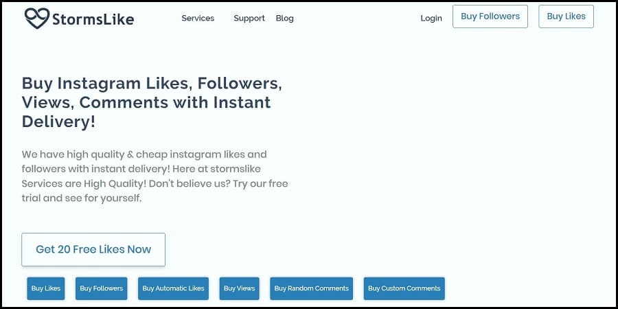The image size is (618, 309).
Task: Click the Buy Likes header button
Action: pos(566,16)
